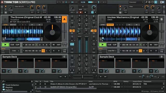Open Preferences gear icon
The width and height of the screenshot is (166, 93).
pos(149,2)
